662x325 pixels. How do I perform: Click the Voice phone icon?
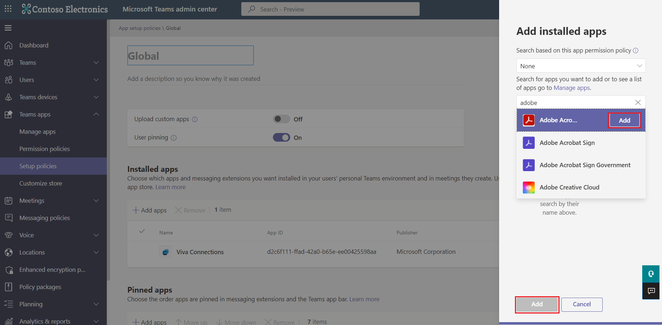coord(9,235)
